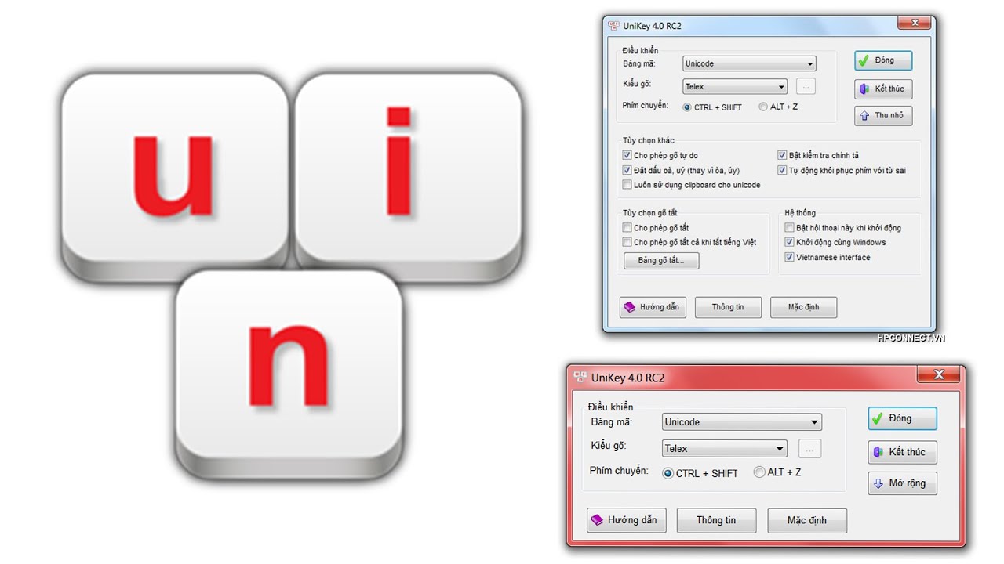Viewport: 1004px width, 564px height.
Task: Click the large red 'n' key logo
Action: tap(289, 374)
